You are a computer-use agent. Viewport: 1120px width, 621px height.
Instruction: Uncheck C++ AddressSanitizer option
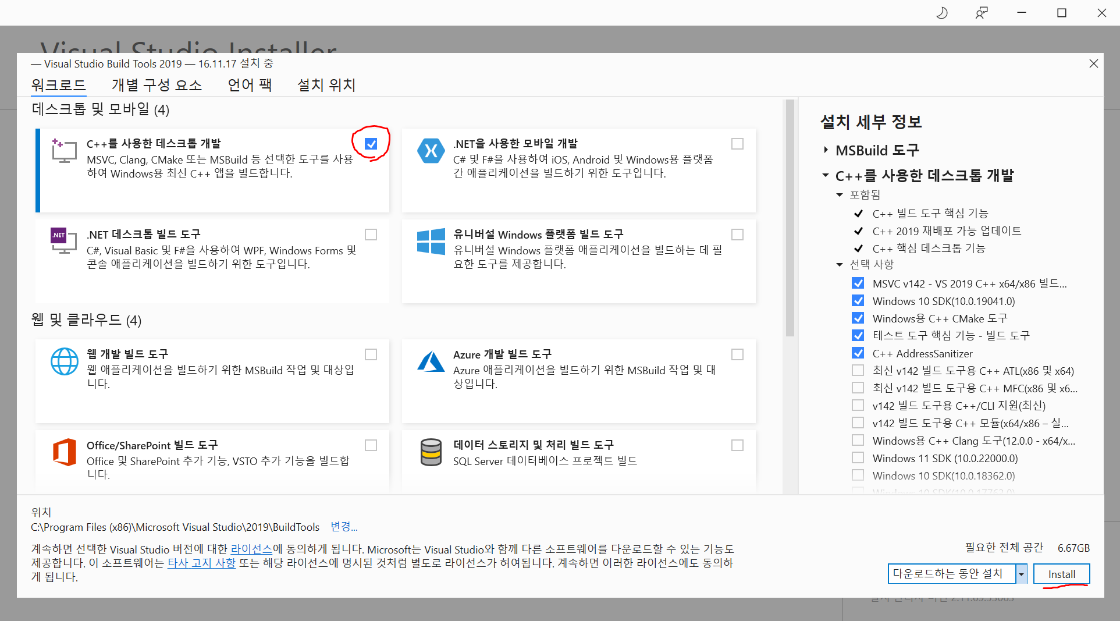[x=858, y=353]
